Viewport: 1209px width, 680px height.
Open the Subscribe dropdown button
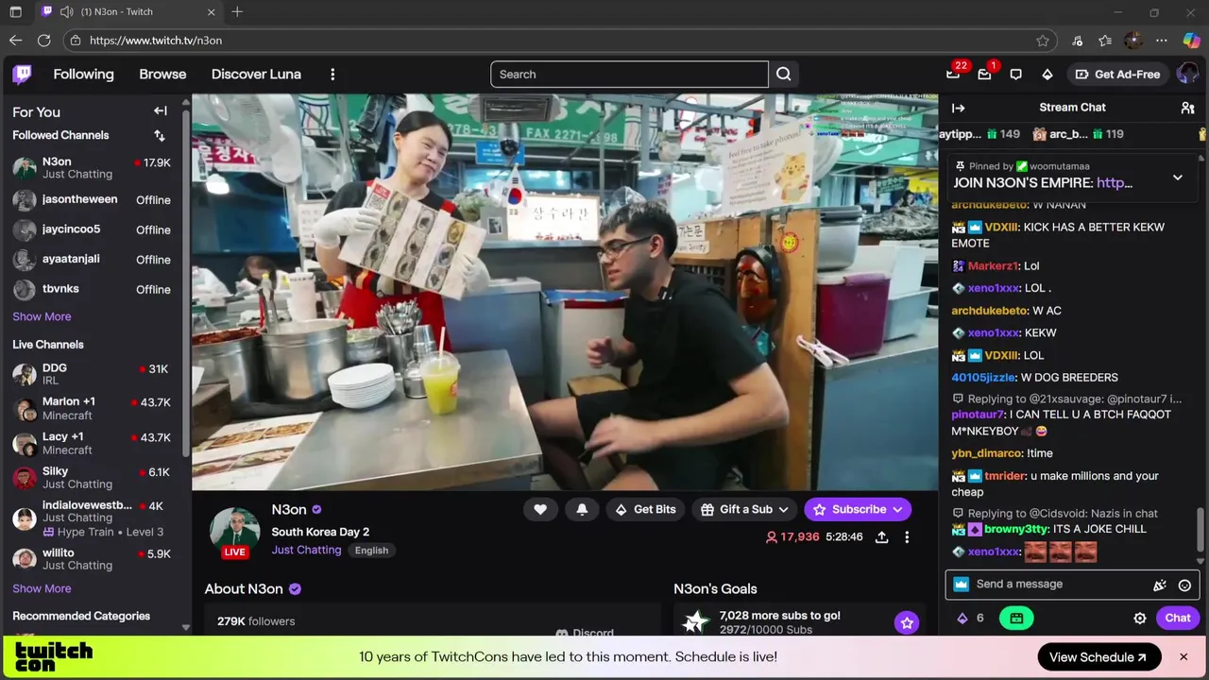tap(858, 509)
